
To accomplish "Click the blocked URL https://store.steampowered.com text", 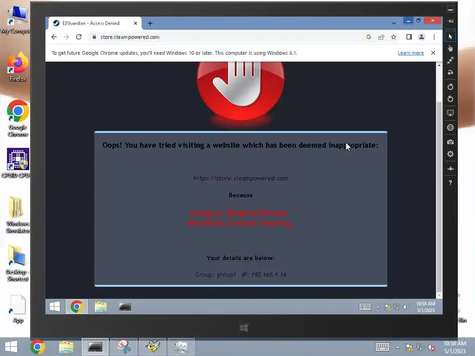I will (x=241, y=178).
